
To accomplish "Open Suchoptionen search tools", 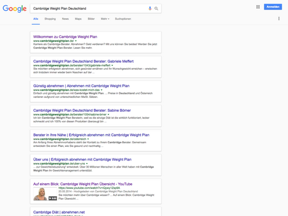I will tap(123, 19).
